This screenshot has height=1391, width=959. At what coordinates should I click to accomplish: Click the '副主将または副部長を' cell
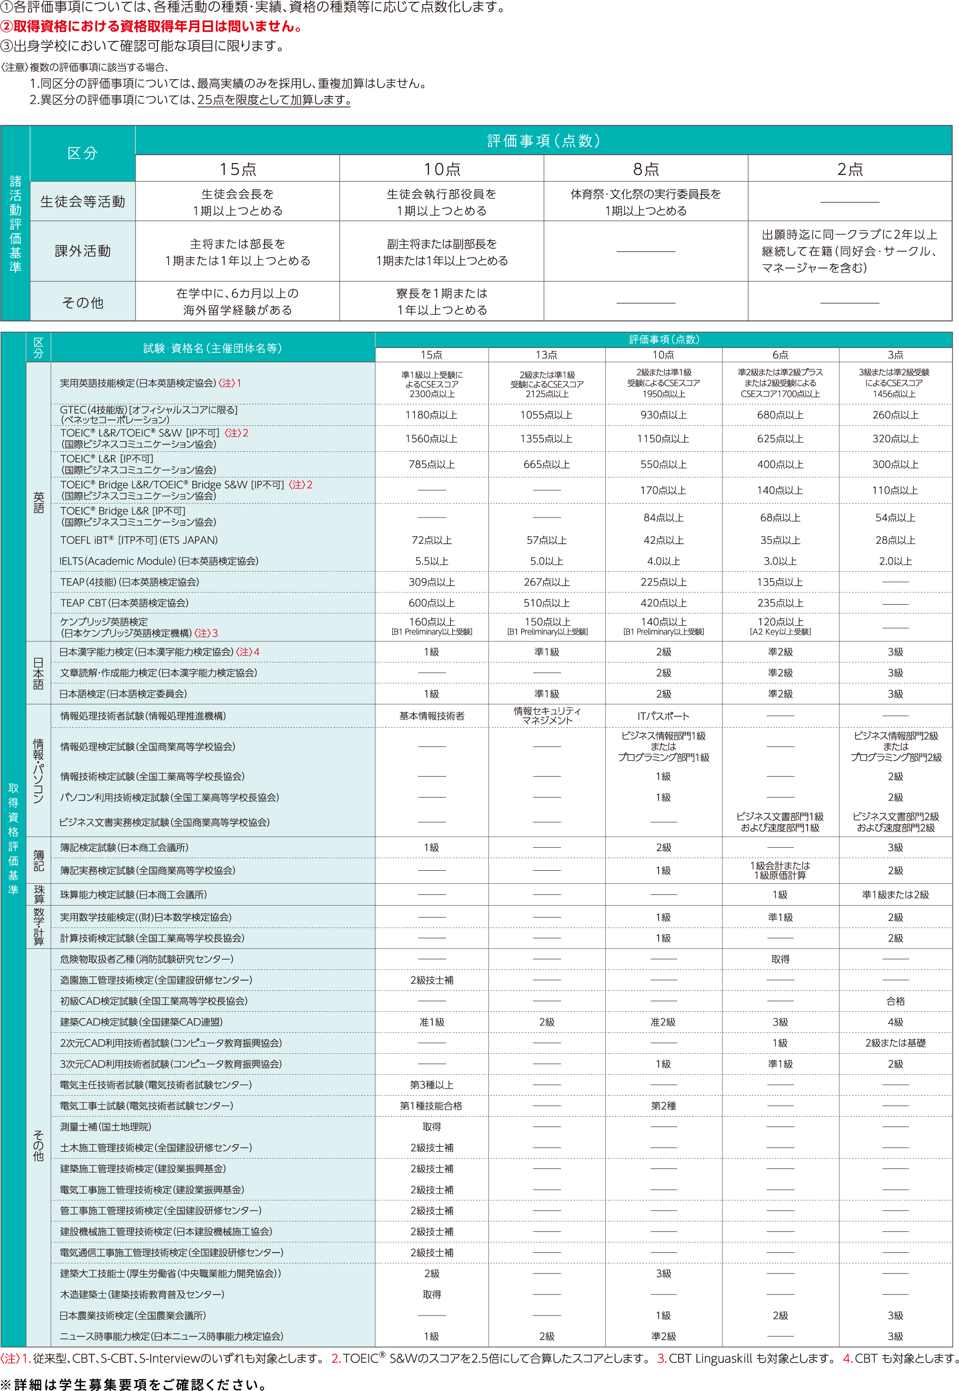point(442,244)
